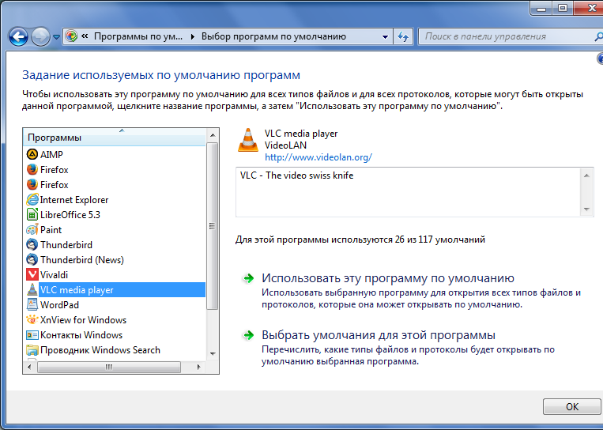Viewport: 603px width, 430px height.
Task: Click the Thunderbird icon
Action: [x=32, y=244]
